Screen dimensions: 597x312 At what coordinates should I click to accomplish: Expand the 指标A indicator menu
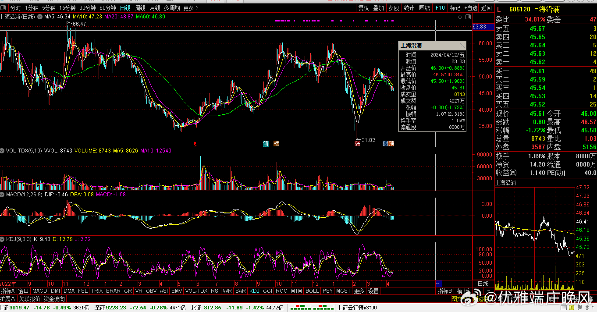tap(8, 291)
